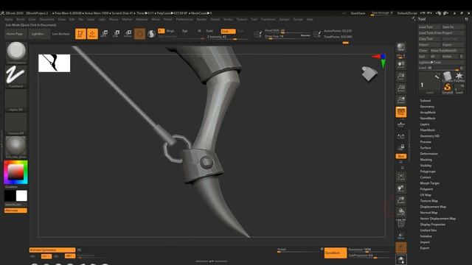The height and width of the screenshot is (265, 472).
Task: Click the camera view head indicator
Action: 369,74
